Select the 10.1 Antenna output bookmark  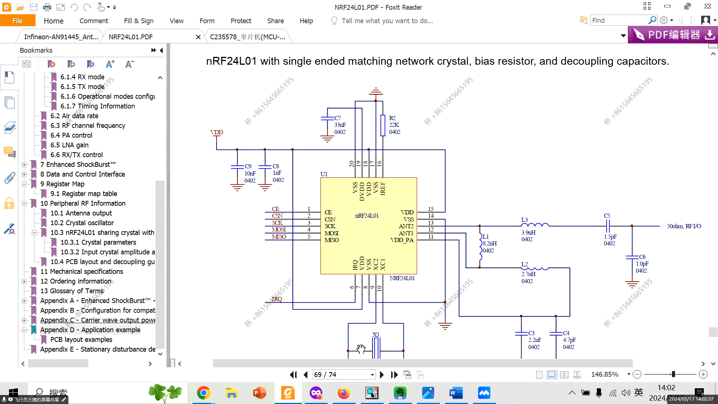[81, 213]
